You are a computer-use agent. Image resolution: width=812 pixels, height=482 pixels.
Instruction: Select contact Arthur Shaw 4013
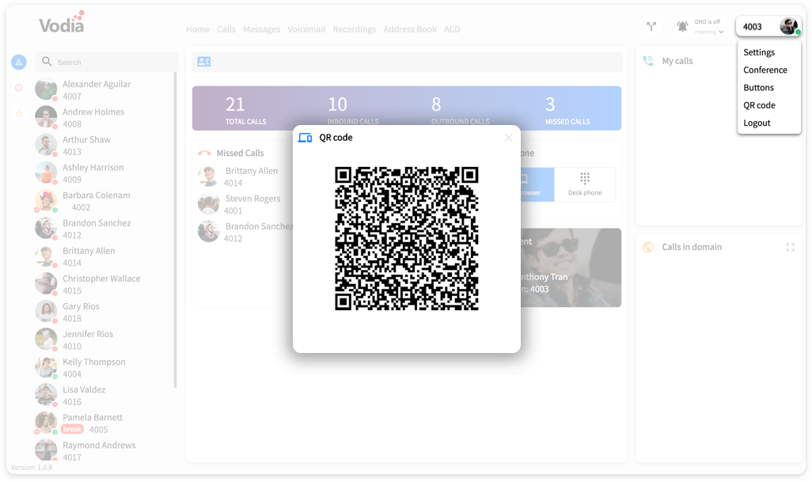[104, 146]
